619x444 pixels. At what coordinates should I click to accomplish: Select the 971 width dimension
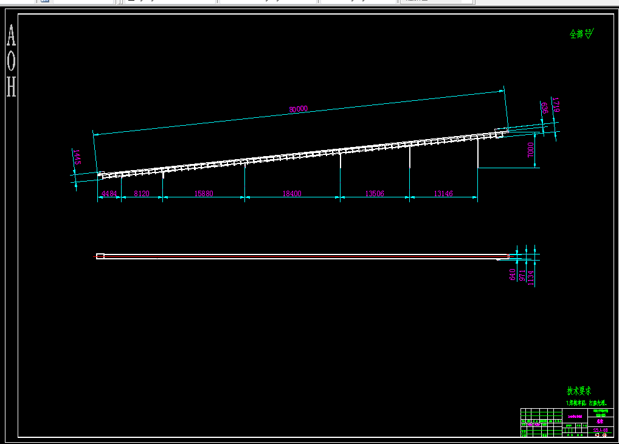(x=522, y=275)
